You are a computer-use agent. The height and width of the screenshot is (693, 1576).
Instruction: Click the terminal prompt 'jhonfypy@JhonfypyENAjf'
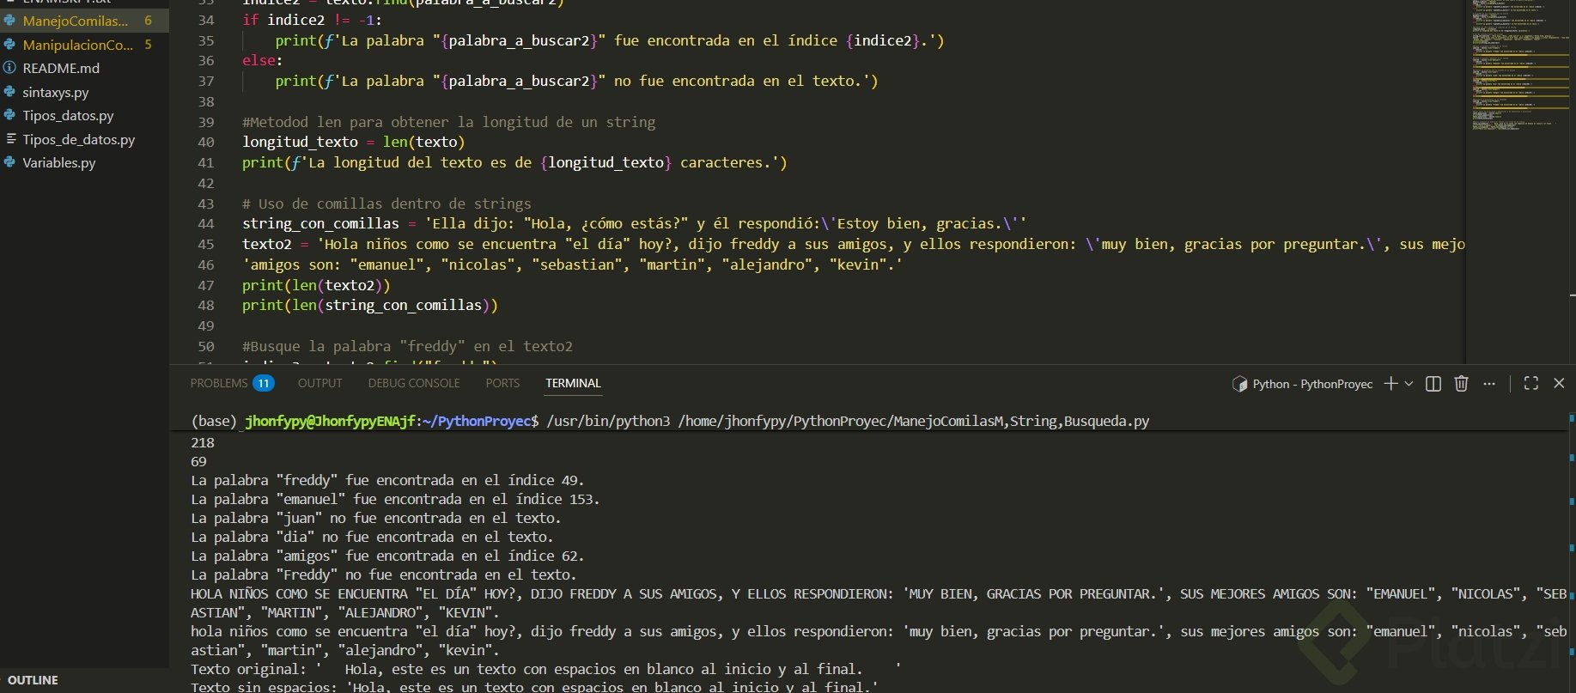(x=331, y=421)
